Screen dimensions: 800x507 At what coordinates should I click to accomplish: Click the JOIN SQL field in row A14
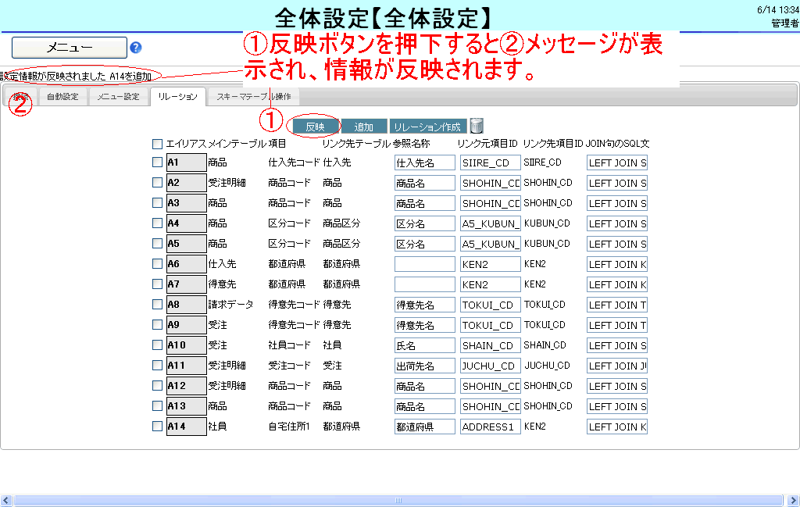click(x=616, y=427)
